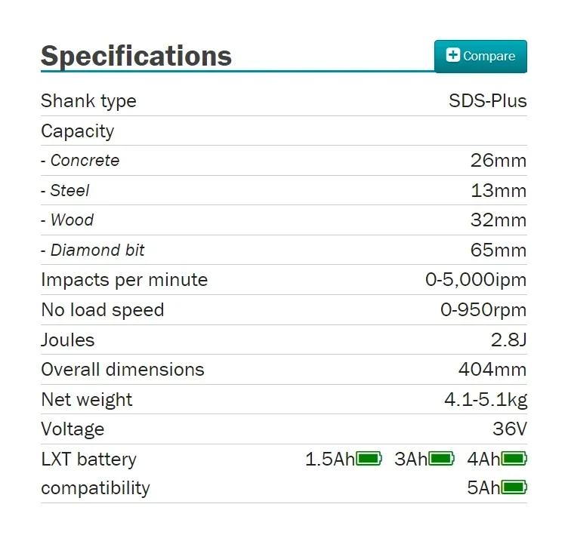Click the Wood 32mm value
The height and width of the screenshot is (544, 568).
(x=498, y=220)
